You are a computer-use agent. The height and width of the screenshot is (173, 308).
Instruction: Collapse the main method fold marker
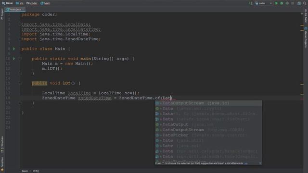tap(20, 59)
